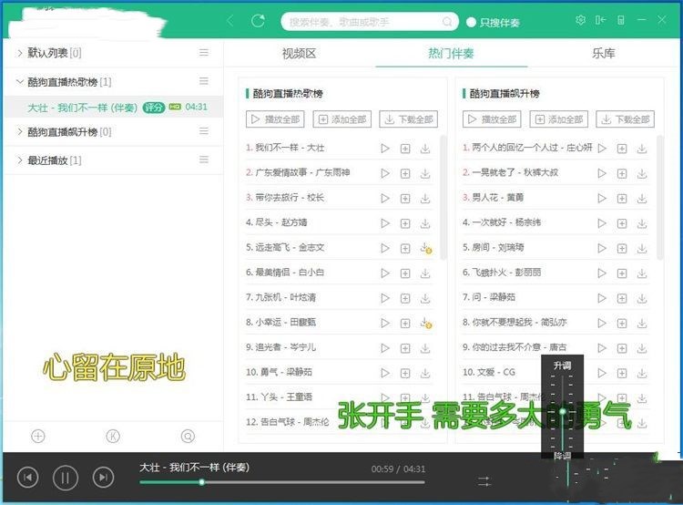Expand the 酷狗直播飙升榜 sidebar list
Screen dimensions: 683x505
pos(19,131)
